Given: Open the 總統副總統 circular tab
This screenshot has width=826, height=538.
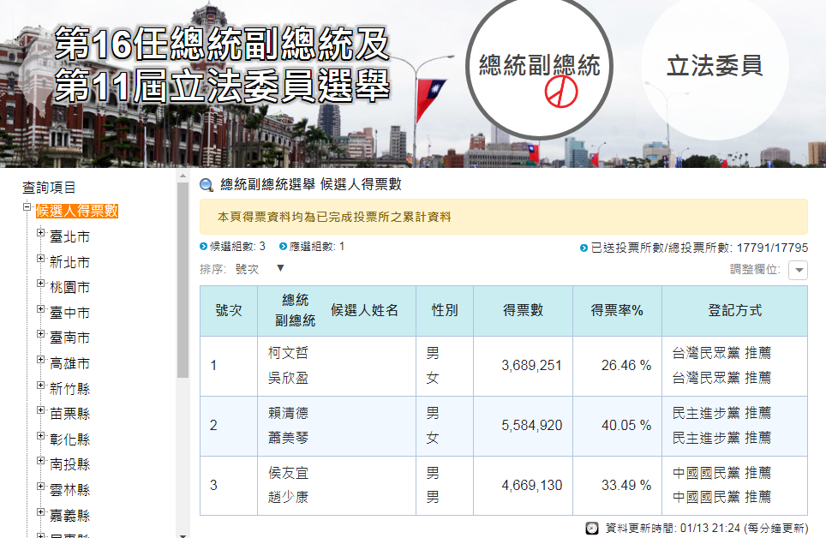Looking at the screenshot, I should click(x=540, y=67).
